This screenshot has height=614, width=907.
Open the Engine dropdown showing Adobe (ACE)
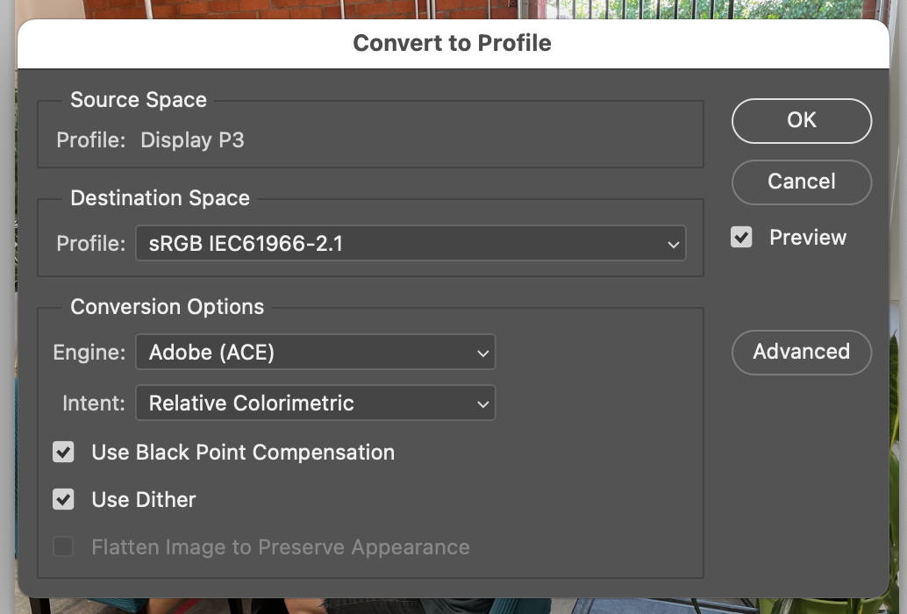316,353
